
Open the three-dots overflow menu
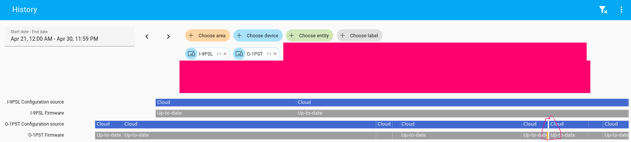pos(621,10)
